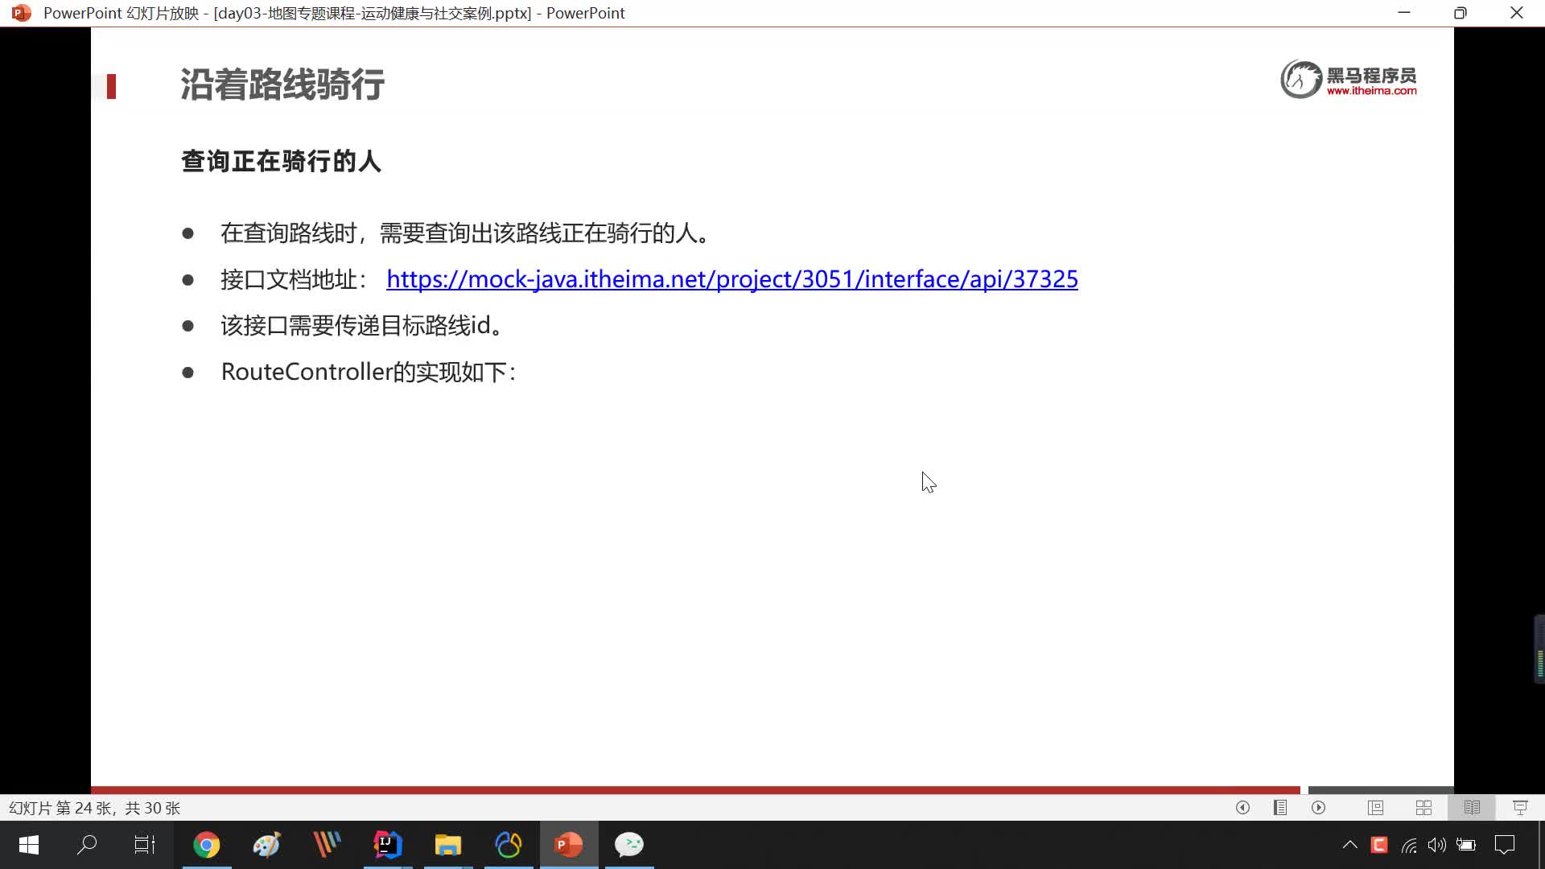This screenshot has height=869, width=1545.
Task: Click the show desktop strip at taskbar end
Action: click(1542, 845)
